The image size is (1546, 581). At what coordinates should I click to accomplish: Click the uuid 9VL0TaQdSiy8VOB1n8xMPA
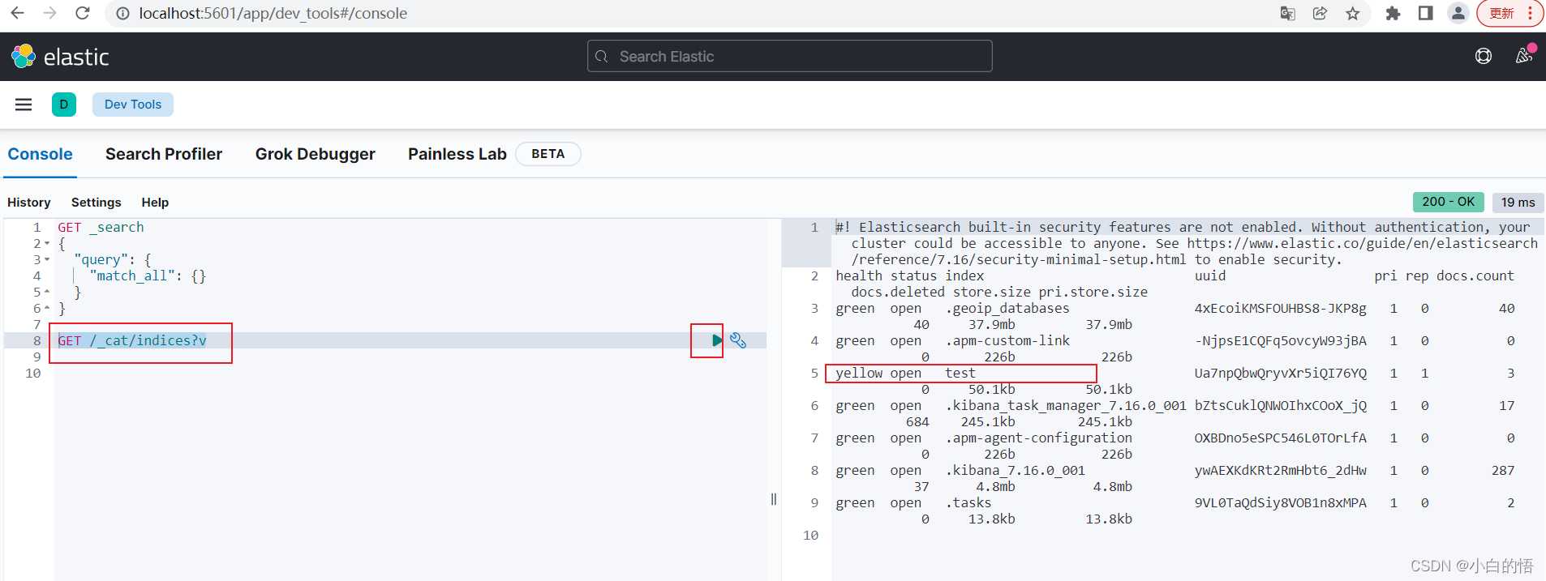click(x=1280, y=502)
